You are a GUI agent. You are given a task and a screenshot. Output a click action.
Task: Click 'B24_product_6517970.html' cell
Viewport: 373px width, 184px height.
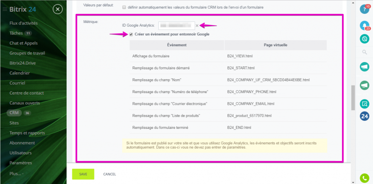(249, 116)
